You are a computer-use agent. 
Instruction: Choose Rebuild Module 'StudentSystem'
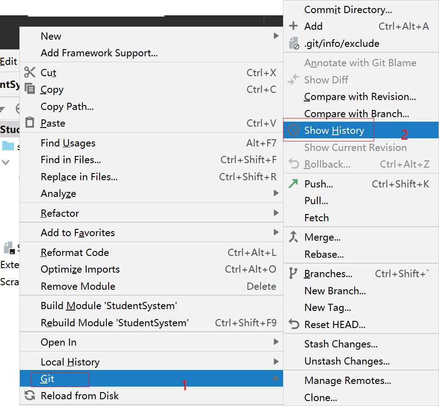114,323
